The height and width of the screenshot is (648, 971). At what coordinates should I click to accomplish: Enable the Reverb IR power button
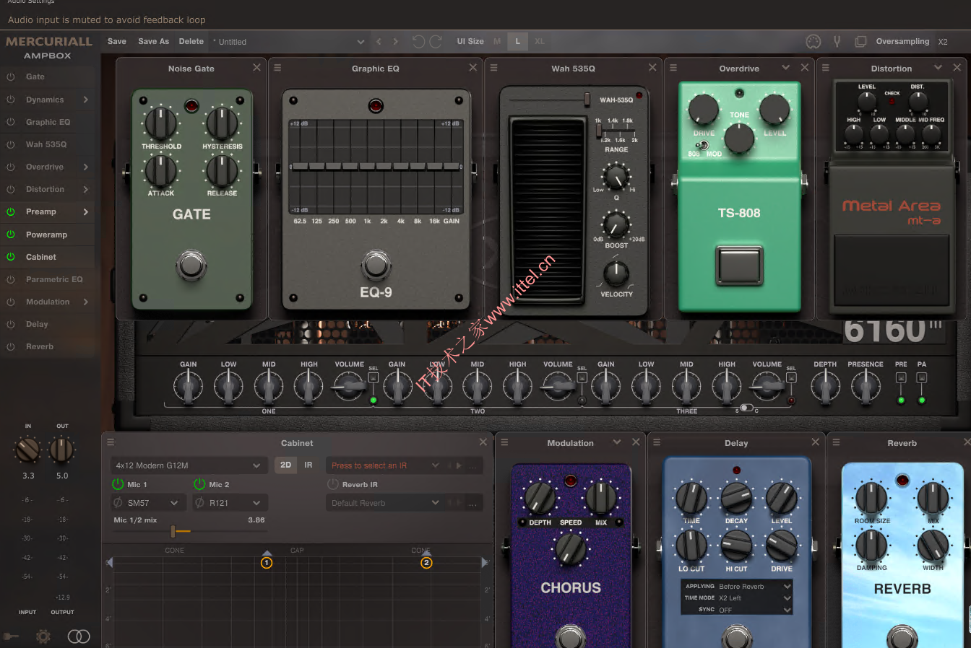pyautogui.click(x=333, y=484)
